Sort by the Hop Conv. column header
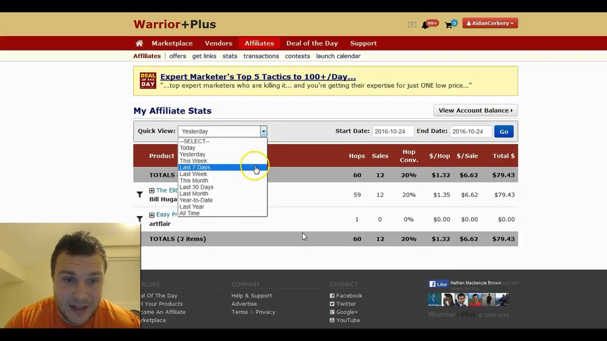Image resolution: width=607 pixels, height=341 pixels. 409,156
